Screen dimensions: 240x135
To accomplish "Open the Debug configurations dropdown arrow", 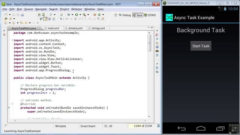I will tap(72, 15).
